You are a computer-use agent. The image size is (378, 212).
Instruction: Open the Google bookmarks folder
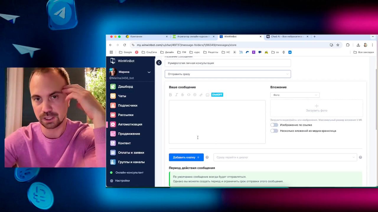126,52
